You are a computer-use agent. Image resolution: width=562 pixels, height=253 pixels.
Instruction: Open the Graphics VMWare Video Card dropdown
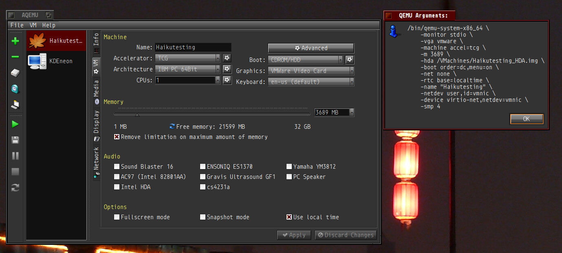[311, 70]
